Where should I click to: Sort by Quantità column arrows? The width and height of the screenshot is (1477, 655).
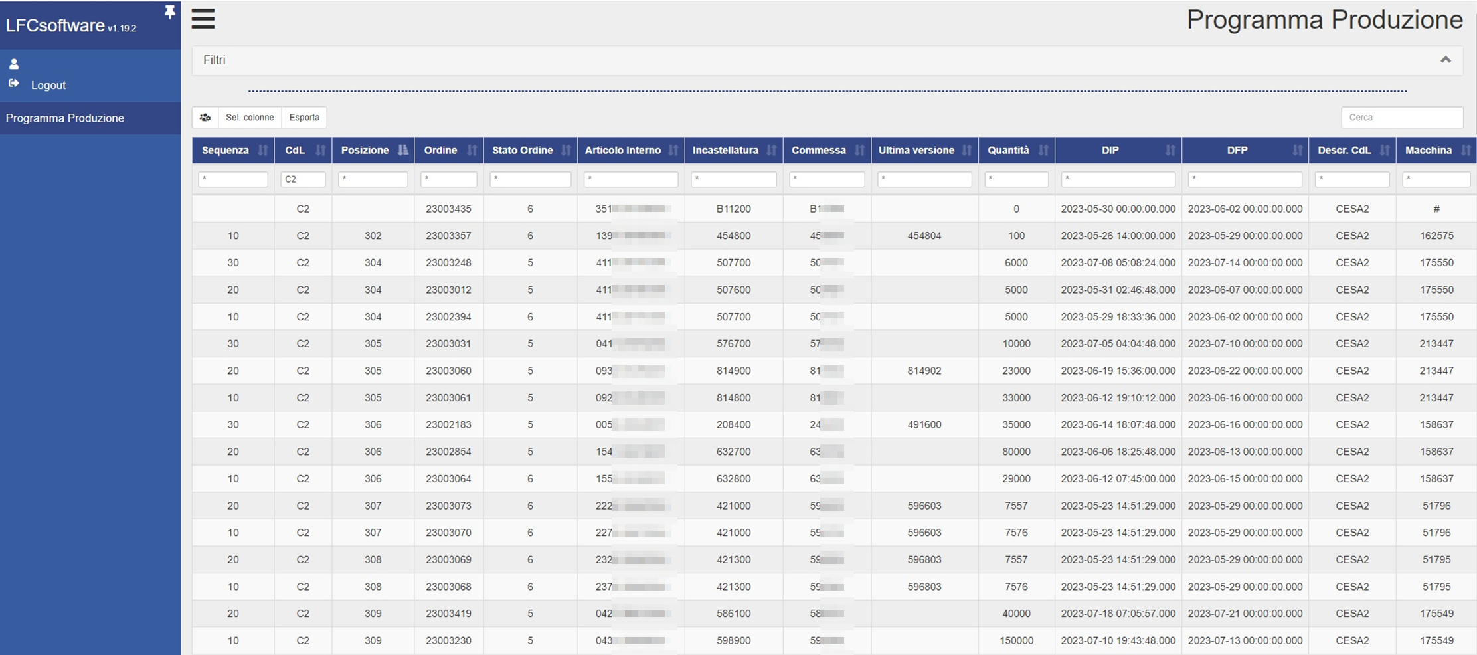click(x=1043, y=151)
